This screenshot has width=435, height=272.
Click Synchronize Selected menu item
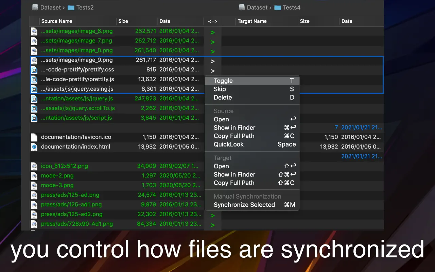[x=244, y=205]
